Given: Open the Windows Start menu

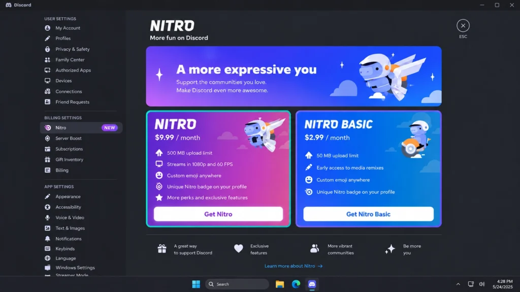Looking at the screenshot, I should tap(196, 284).
